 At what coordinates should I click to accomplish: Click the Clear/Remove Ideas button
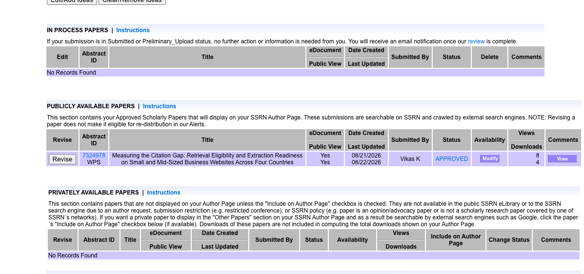click(x=132, y=1)
